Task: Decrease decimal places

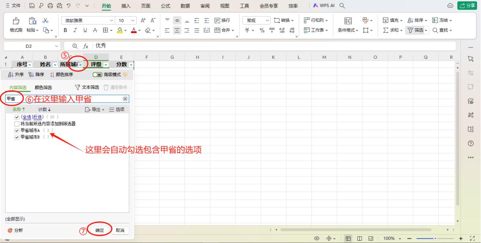Action: (x=292, y=30)
